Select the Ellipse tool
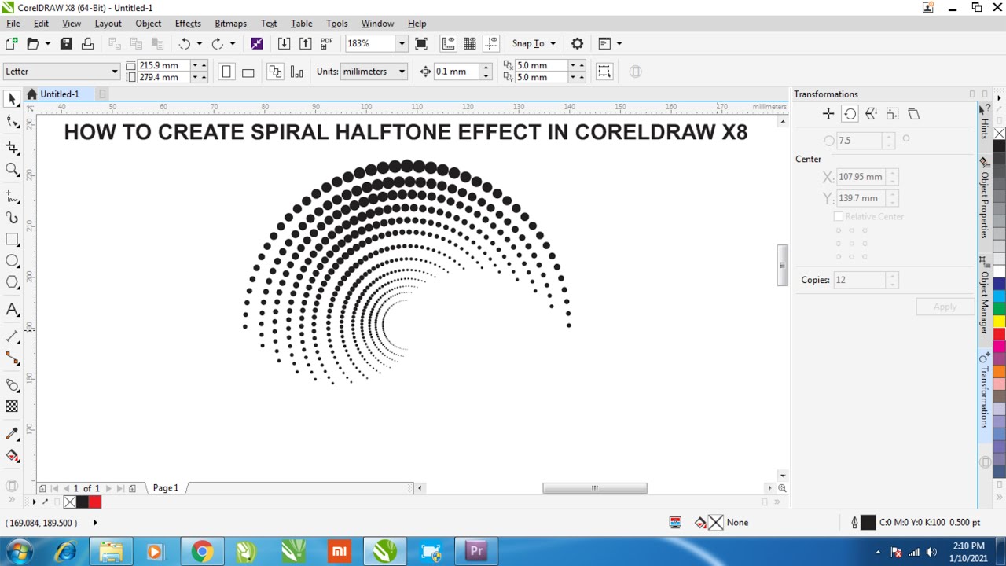 (x=12, y=261)
